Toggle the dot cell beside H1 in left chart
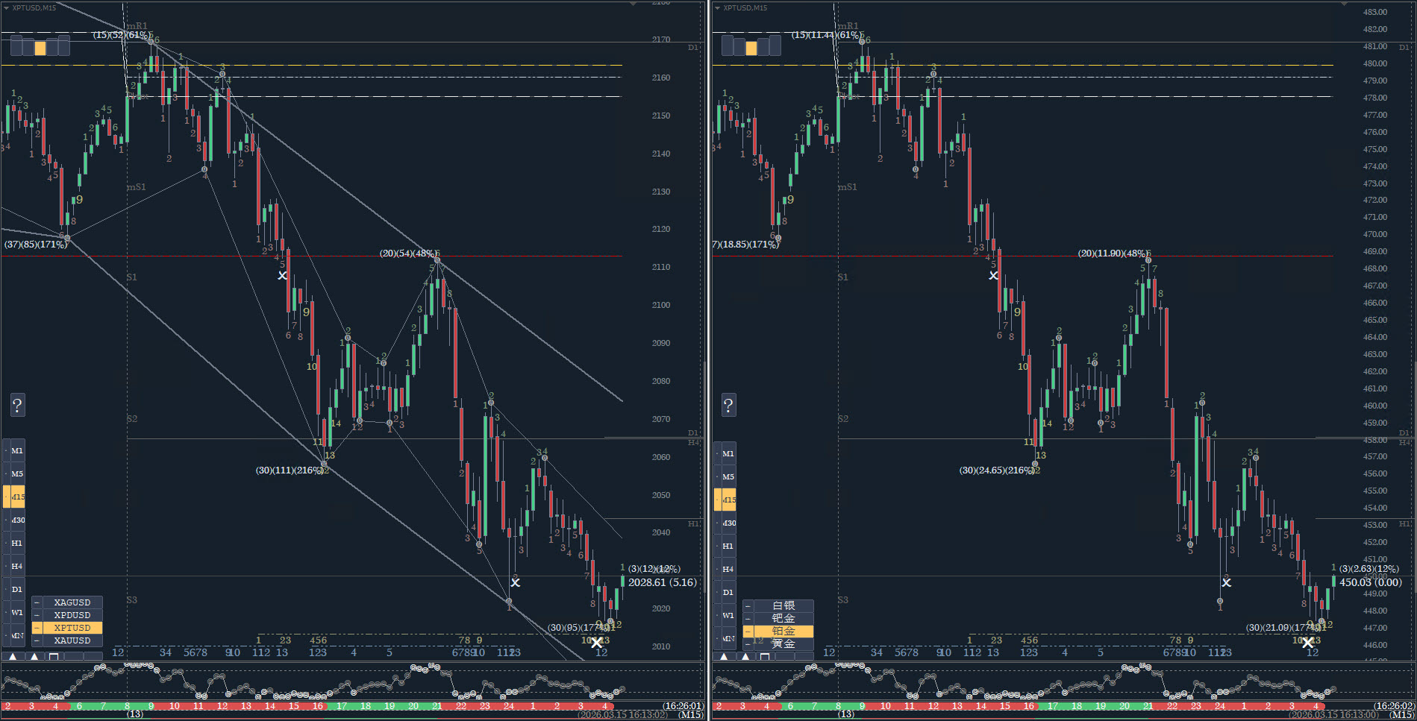Viewport: 1417px width, 721px height. pos(6,543)
